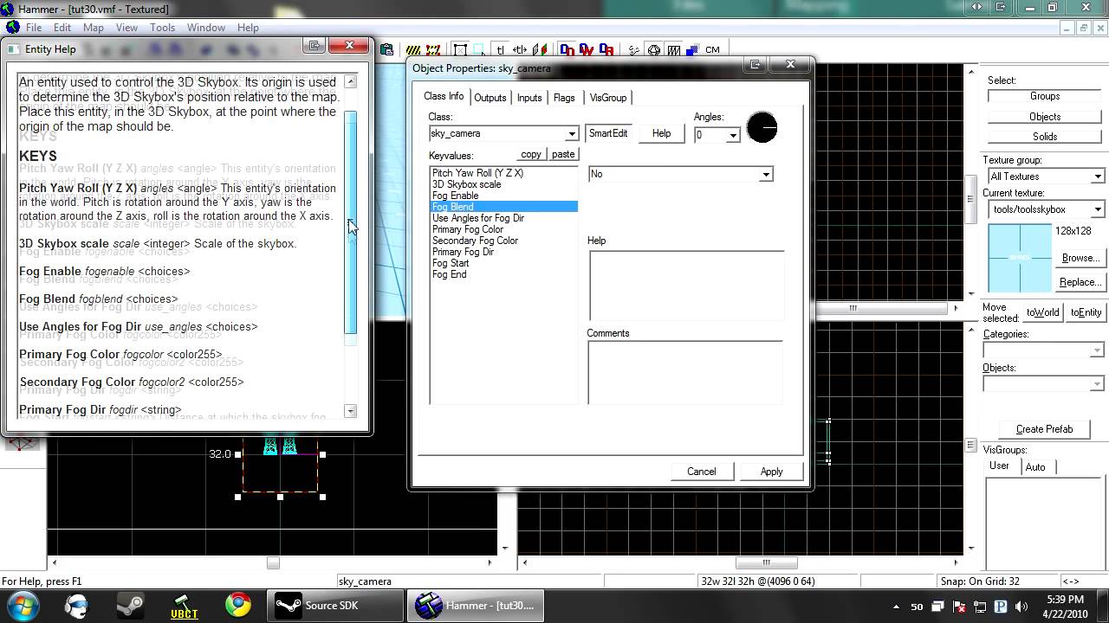
Task: Click the Groups select button
Action: click(x=1045, y=96)
